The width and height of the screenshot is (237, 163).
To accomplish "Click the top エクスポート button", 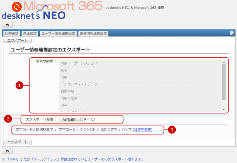I will pyautogui.click(x=17, y=41).
